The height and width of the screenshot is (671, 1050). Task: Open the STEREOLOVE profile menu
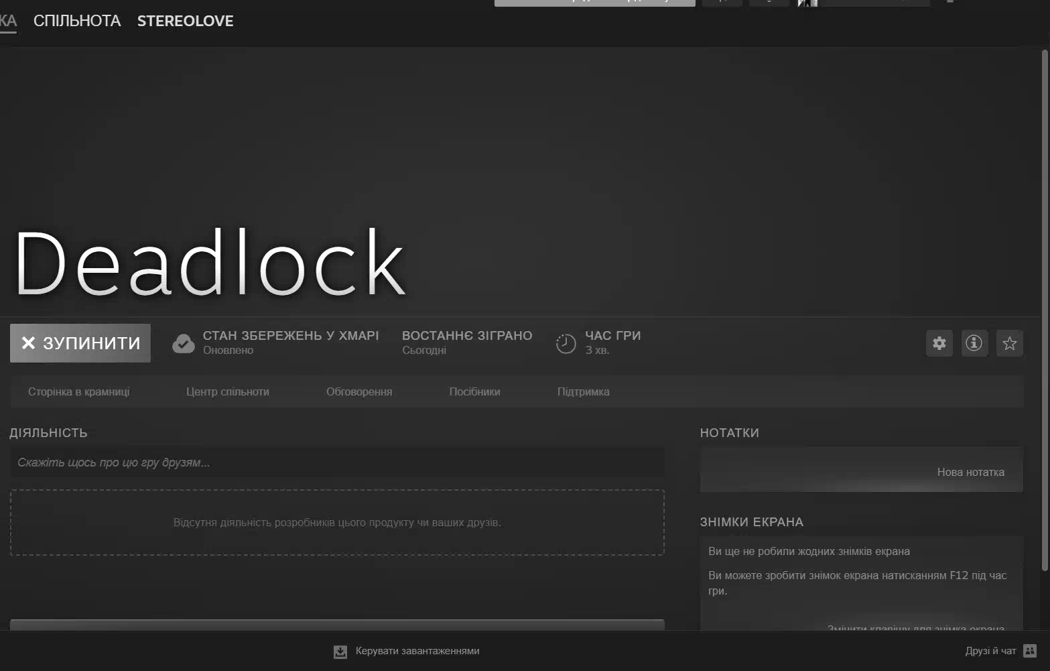(x=186, y=21)
